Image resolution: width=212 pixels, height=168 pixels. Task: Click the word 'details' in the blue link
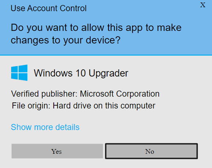click(x=67, y=127)
